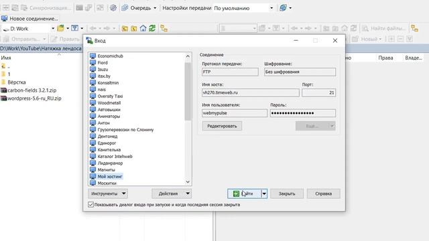The height and width of the screenshot is (241, 429).
Task: Switch to 'Новое соединение...' session tab
Action: (29, 19)
